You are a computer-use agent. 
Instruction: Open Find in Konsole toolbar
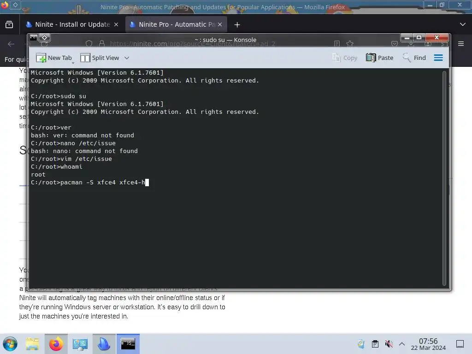click(414, 58)
